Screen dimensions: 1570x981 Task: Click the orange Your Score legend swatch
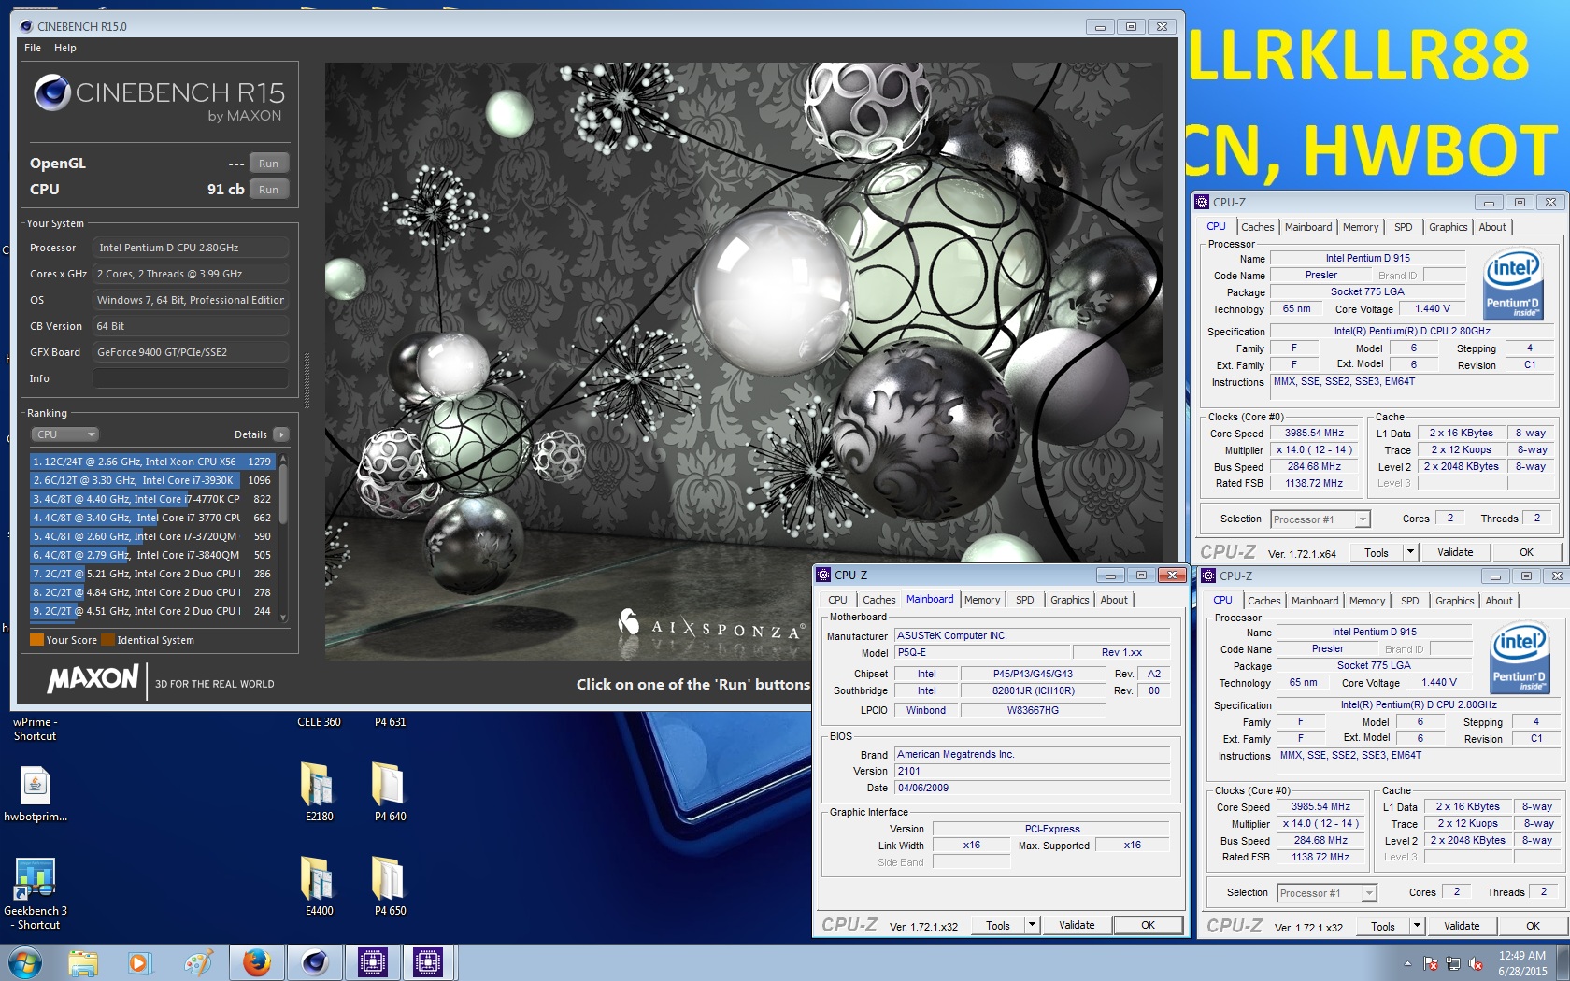36,640
